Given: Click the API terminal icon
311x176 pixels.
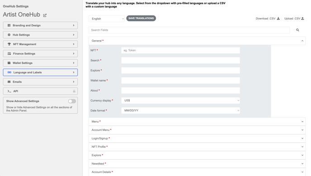Looking at the screenshot, I should click(x=9, y=91).
